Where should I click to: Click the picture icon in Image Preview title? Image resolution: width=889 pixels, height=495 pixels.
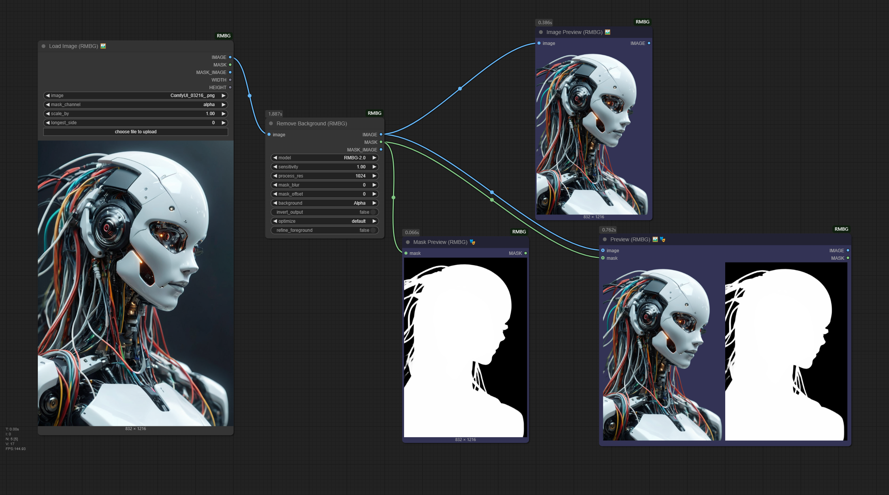click(608, 32)
